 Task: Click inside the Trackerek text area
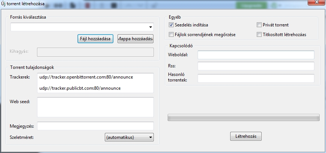coord(95,83)
